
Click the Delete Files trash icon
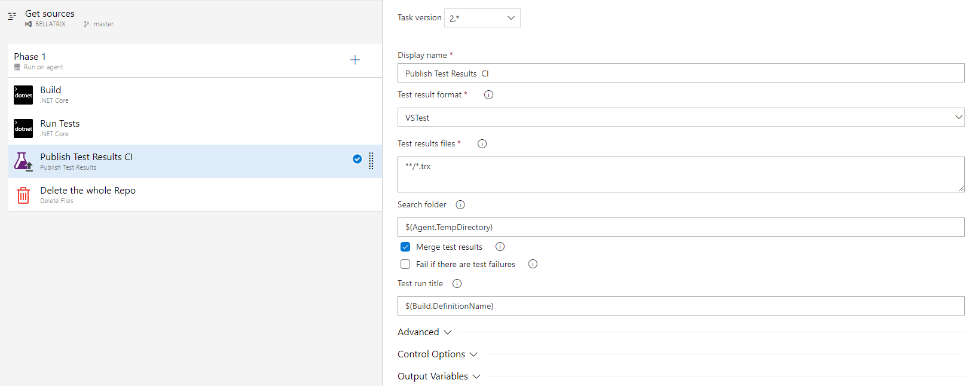pos(23,195)
